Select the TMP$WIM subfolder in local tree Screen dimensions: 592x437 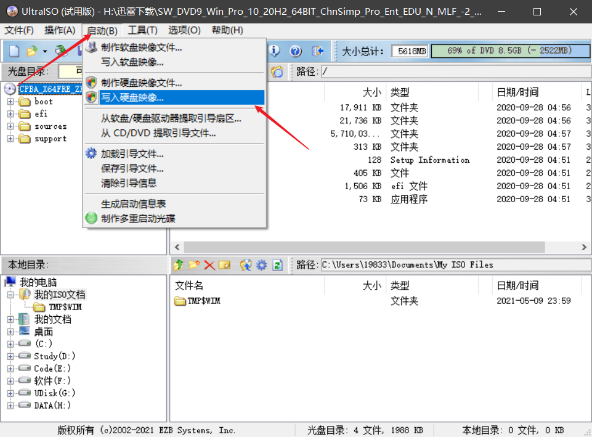point(65,307)
